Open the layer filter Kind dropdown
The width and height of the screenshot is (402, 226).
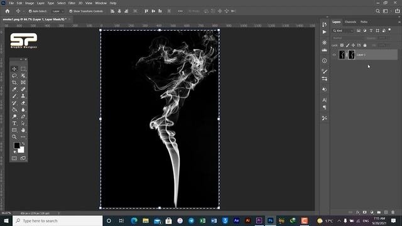click(343, 31)
